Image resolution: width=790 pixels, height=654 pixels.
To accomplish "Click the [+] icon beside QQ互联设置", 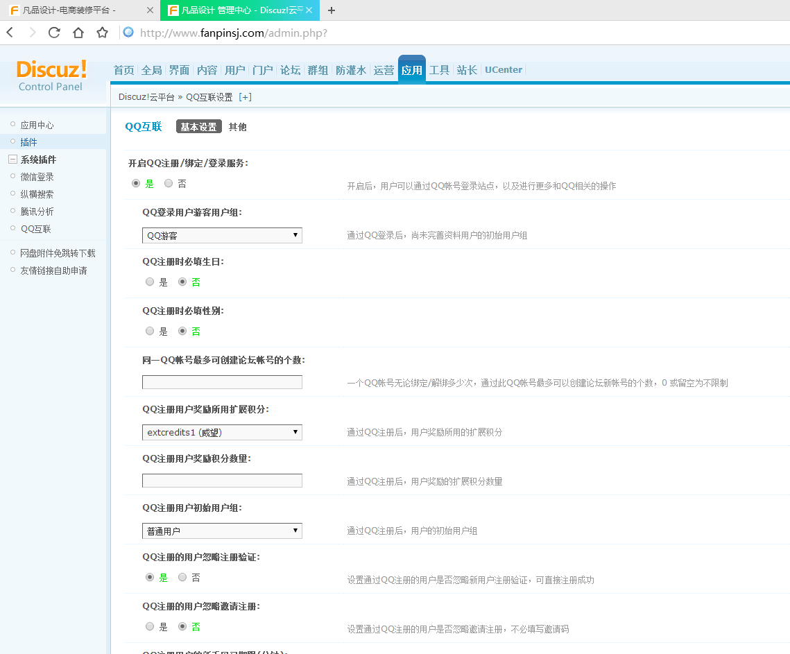I will pyautogui.click(x=245, y=97).
